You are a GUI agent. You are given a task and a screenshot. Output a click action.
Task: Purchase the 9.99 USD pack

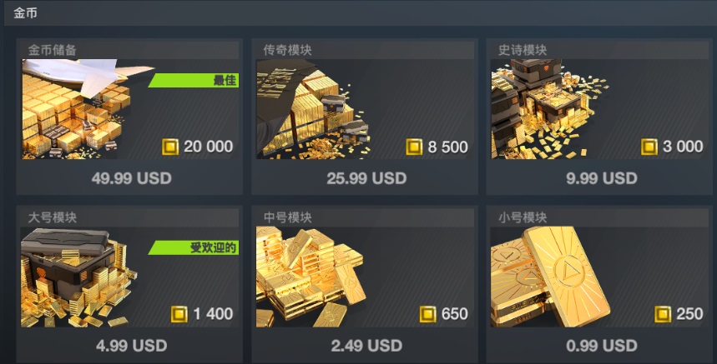point(601,178)
